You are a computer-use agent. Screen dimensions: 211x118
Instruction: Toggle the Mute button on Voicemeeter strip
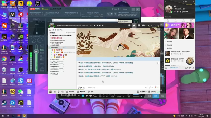[42, 70]
